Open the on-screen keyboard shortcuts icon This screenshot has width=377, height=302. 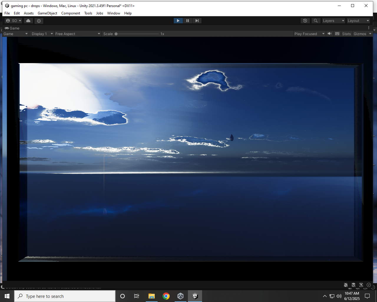tap(337, 34)
